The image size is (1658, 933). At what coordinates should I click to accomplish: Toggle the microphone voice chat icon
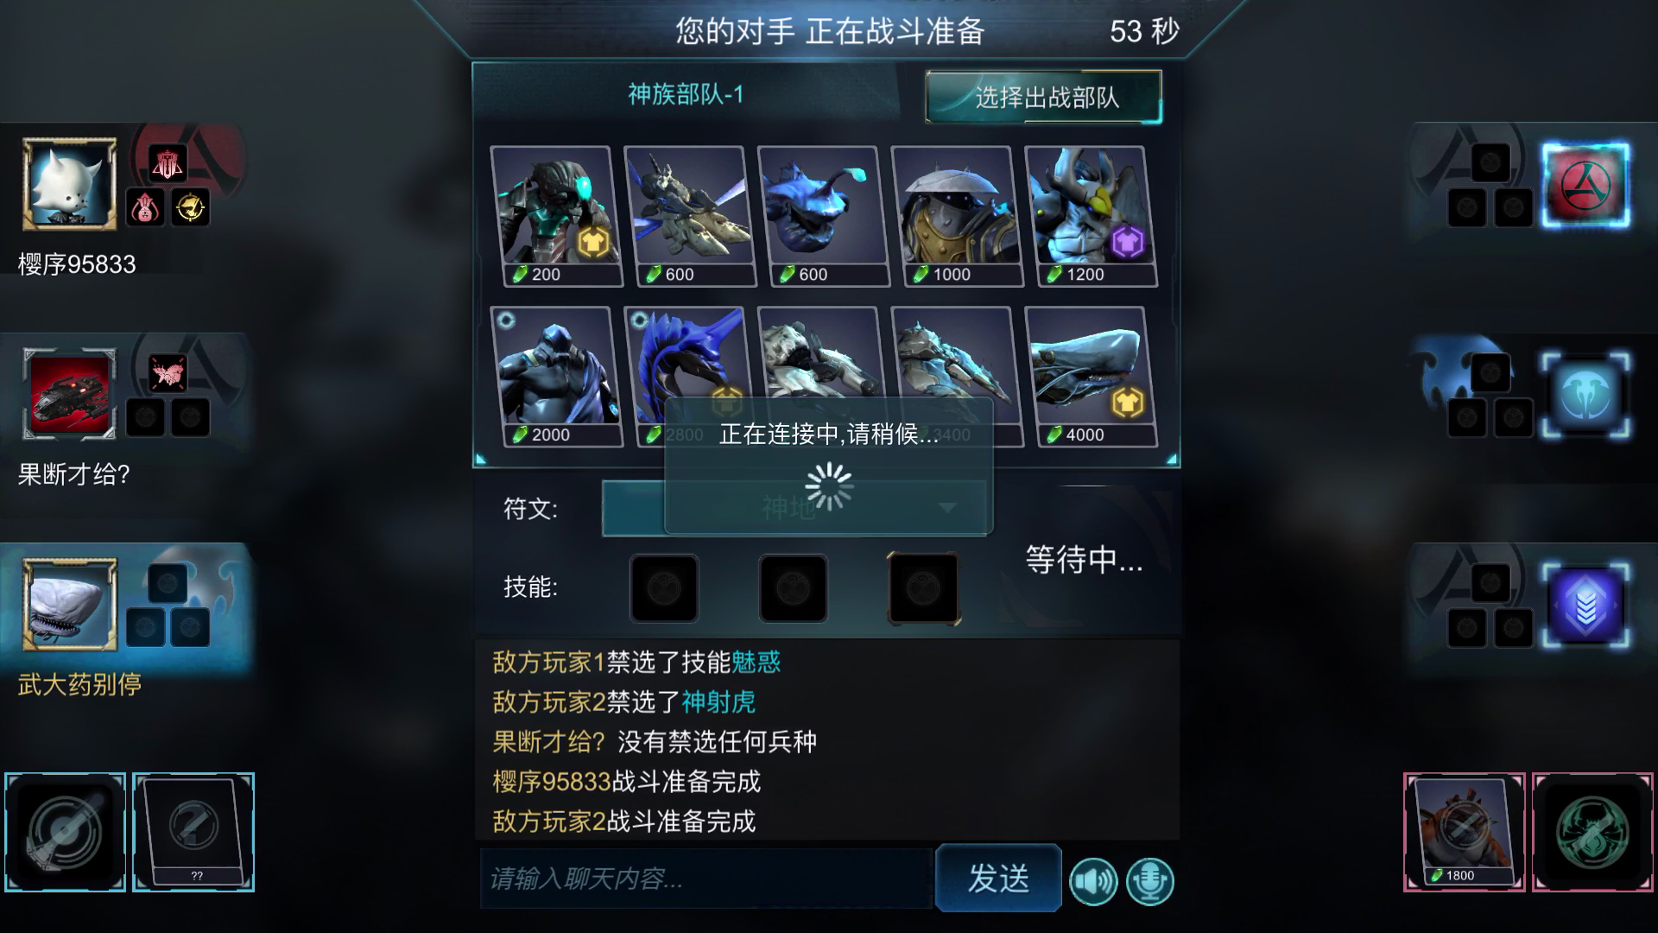click(x=1150, y=882)
